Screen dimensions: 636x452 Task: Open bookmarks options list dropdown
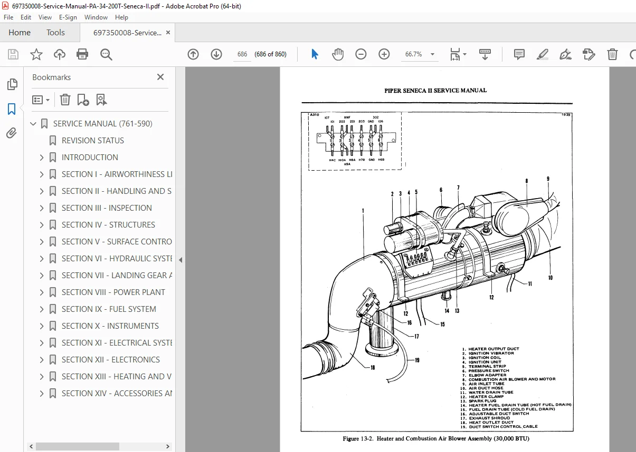pyautogui.click(x=41, y=100)
